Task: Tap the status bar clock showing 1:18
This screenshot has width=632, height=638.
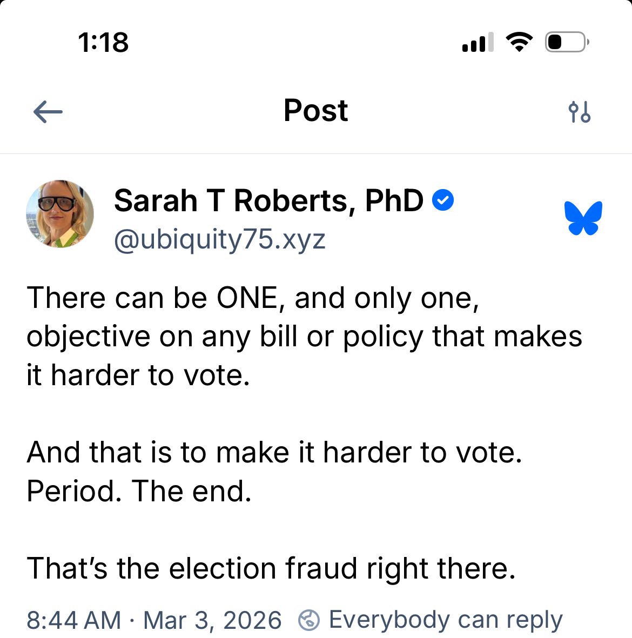Action: coord(103,42)
